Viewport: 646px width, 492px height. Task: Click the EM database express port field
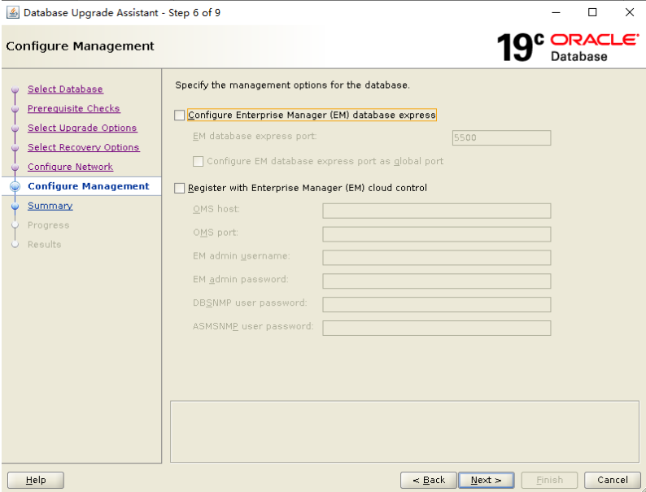501,138
